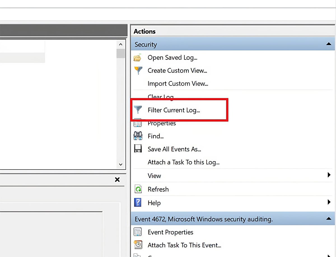Click the Save All Events floppy icon
The height and width of the screenshot is (257, 336).
coord(138,149)
